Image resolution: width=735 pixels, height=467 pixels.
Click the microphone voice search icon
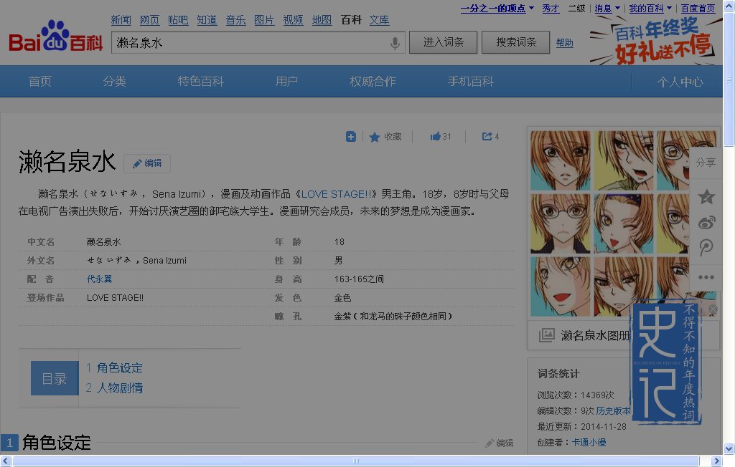[395, 43]
